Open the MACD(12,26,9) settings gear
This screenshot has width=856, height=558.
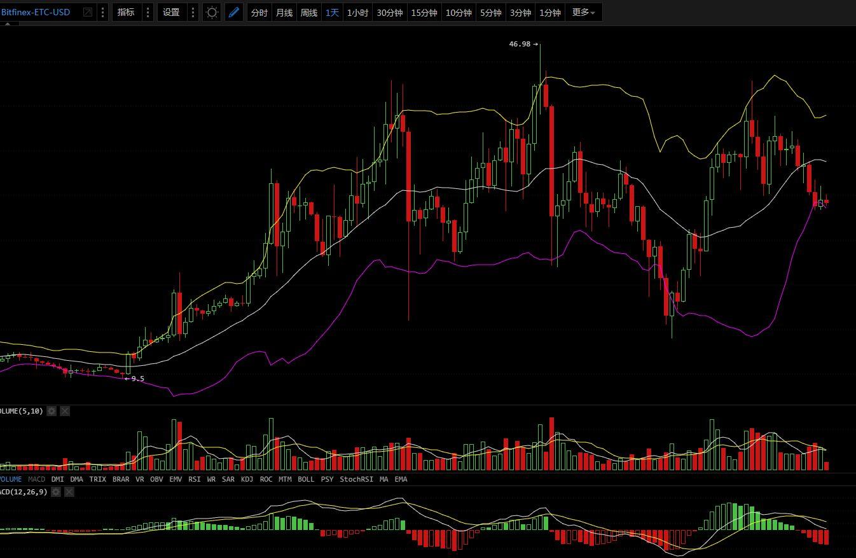(56, 492)
